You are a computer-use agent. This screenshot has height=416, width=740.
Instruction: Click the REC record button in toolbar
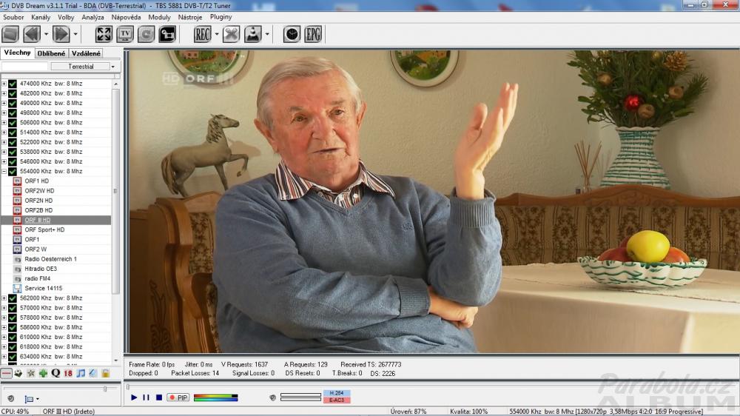coord(202,34)
